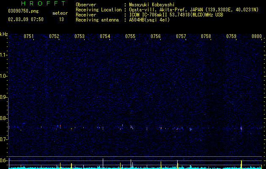Click the kHz axis unit label
The image size is (266, 169).
click(x=4, y=34)
